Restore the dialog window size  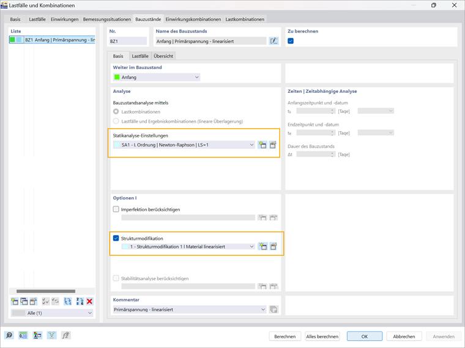[x=434, y=5]
